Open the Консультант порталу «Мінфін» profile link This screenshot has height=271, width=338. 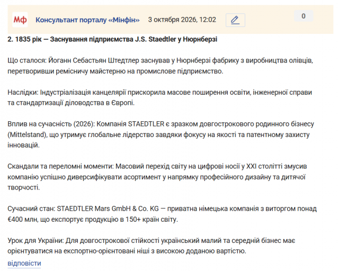pos(87,20)
